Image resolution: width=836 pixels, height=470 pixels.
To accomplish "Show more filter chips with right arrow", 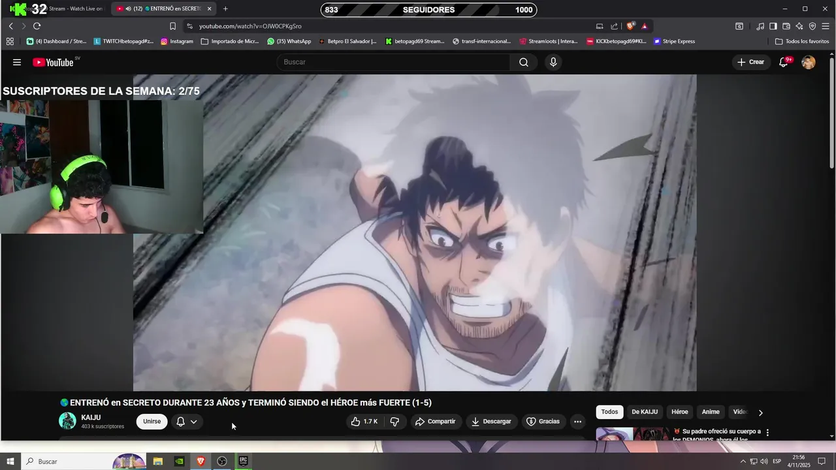I will click(x=760, y=413).
